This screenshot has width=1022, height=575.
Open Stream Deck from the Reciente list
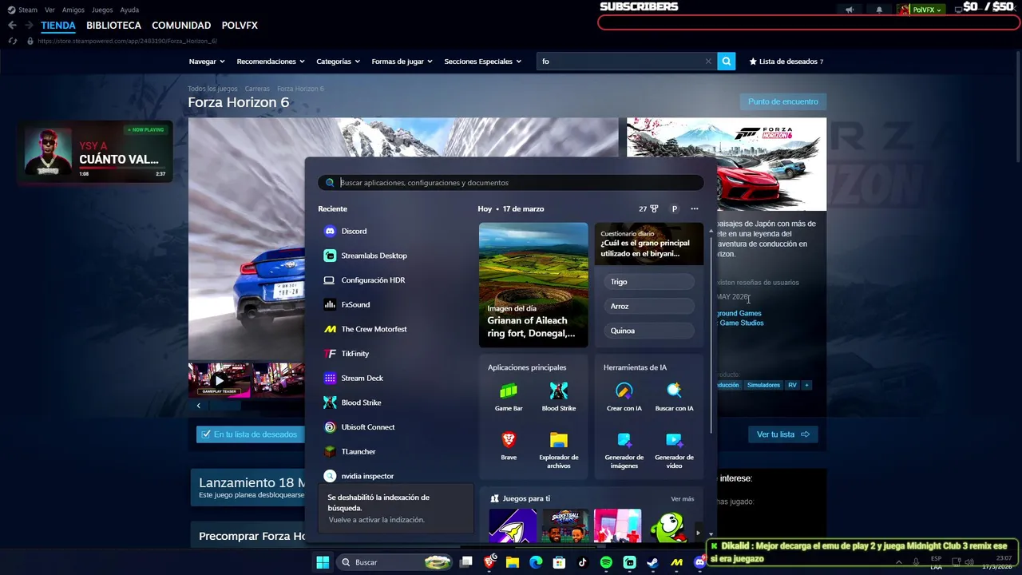(x=354, y=378)
